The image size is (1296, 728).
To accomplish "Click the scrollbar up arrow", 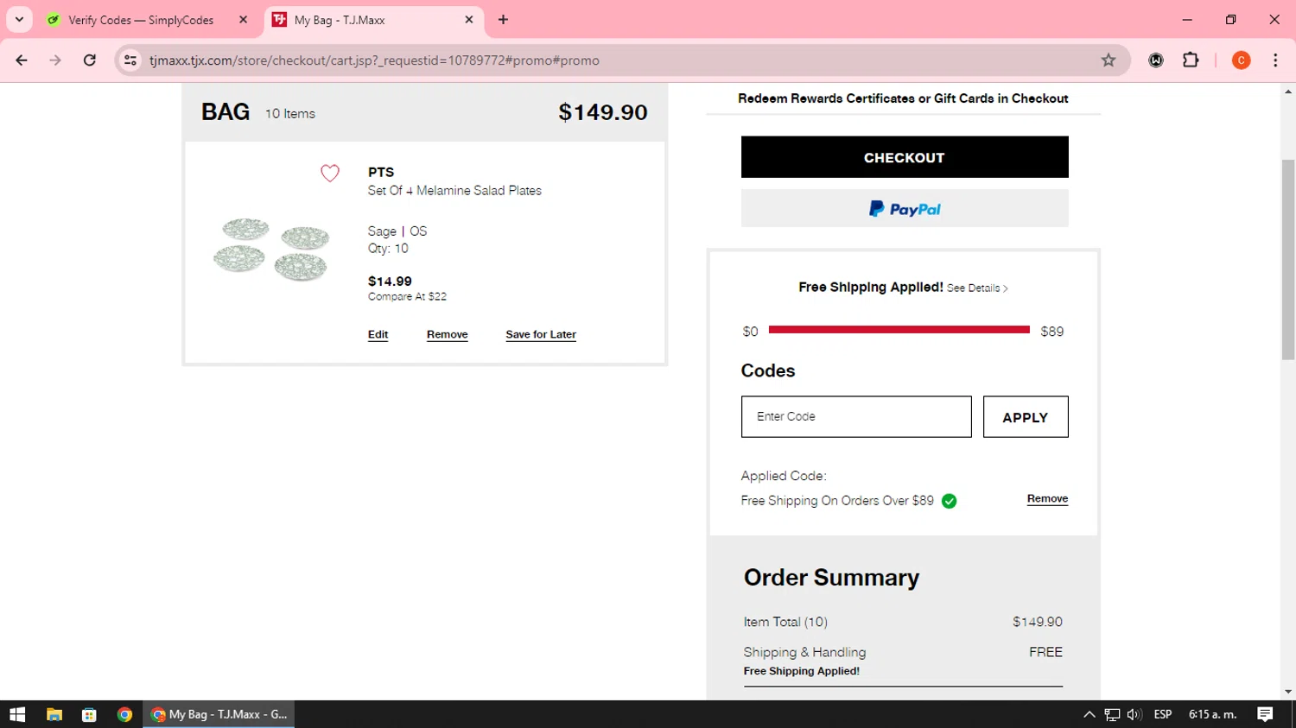I will tap(1288, 91).
